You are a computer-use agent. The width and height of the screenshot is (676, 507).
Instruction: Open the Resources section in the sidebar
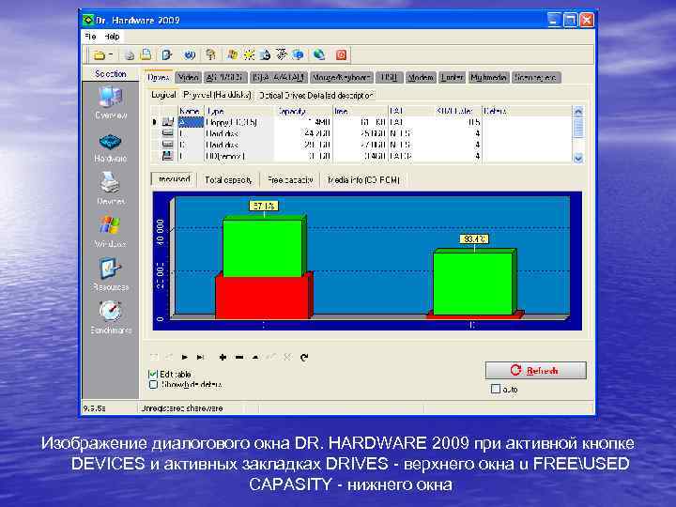click(x=111, y=274)
